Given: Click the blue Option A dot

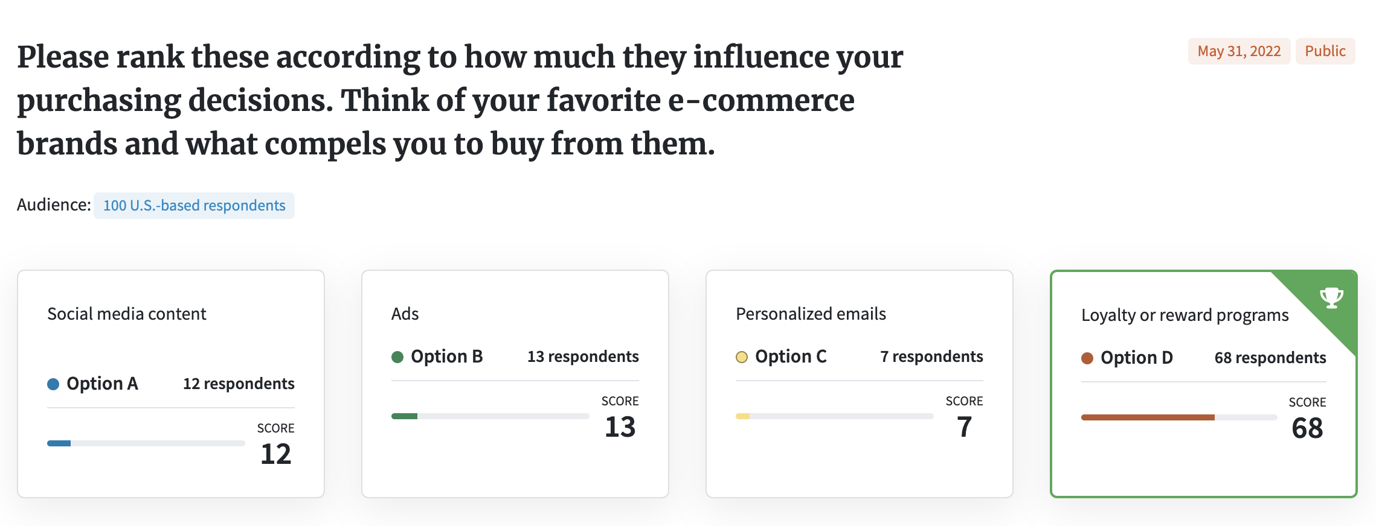Looking at the screenshot, I should coord(53,384).
